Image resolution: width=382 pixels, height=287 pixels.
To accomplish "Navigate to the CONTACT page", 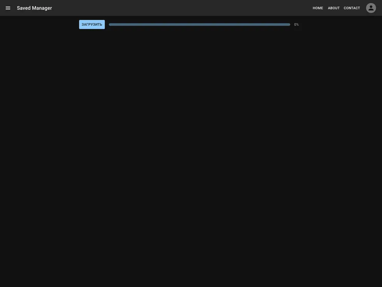I will [352, 8].
